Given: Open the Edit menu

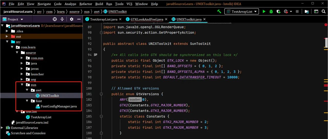Looking at the screenshot, I should (21, 4).
